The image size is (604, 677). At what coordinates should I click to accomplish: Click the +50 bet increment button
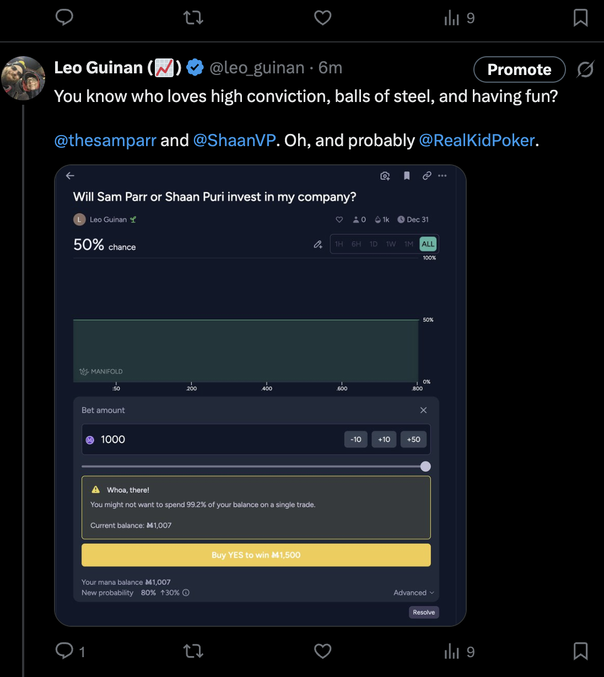(x=413, y=439)
